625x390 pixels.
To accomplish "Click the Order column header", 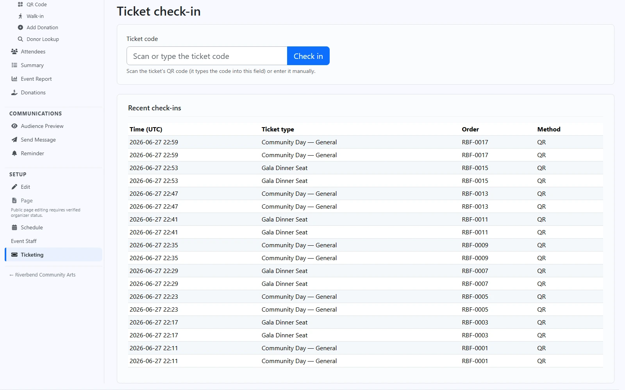I will 470,129.
